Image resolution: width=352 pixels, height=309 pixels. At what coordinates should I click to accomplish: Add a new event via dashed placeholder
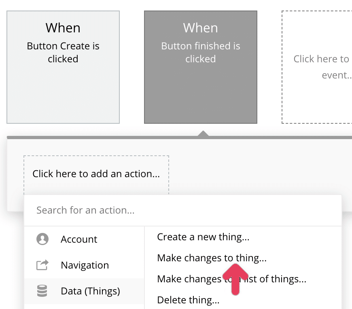(x=320, y=67)
